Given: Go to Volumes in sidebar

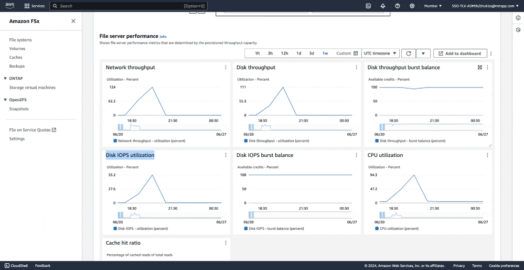Looking at the screenshot, I should pyautogui.click(x=17, y=49).
